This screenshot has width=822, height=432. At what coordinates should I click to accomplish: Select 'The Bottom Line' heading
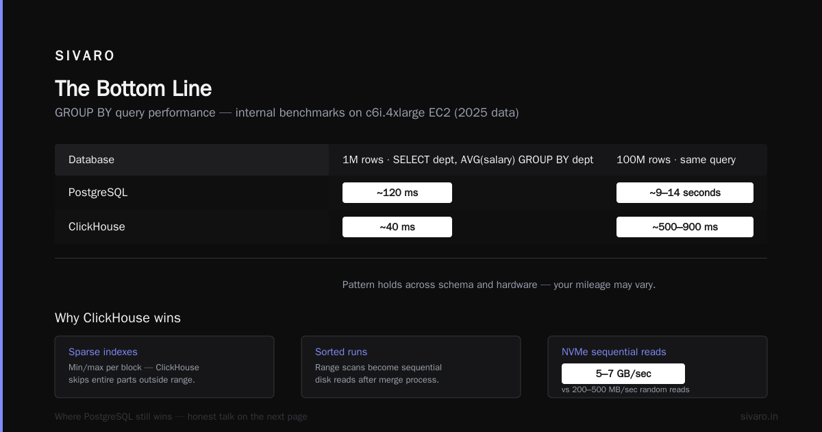point(134,88)
